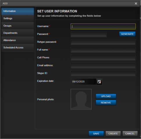The width and height of the screenshot is (141, 139).
Task: Switch to the Settings tab
Action: point(18,18)
